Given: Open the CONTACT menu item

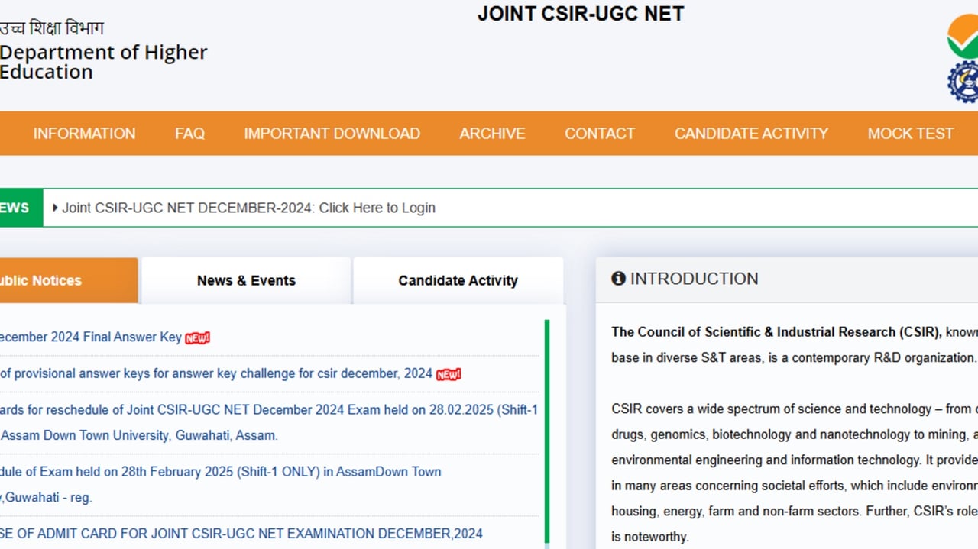Looking at the screenshot, I should tap(600, 134).
